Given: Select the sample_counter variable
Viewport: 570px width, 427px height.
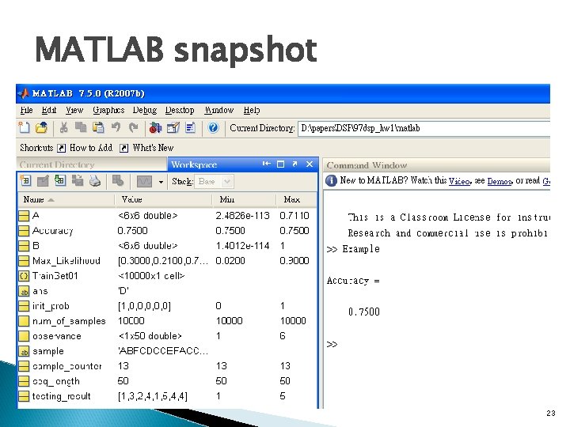Looking at the screenshot, I should point(167,366).
